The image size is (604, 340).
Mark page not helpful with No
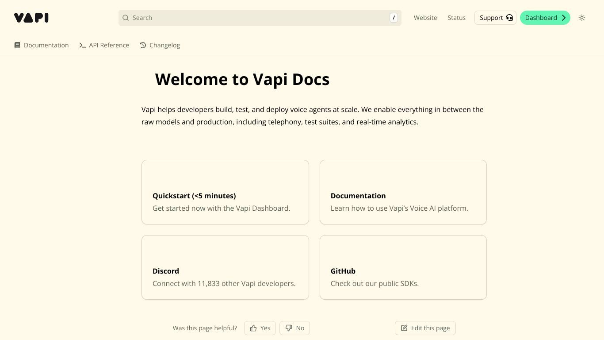click(x=294, y=328)
